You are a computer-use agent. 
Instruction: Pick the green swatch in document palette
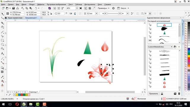(x=24, y=95)
